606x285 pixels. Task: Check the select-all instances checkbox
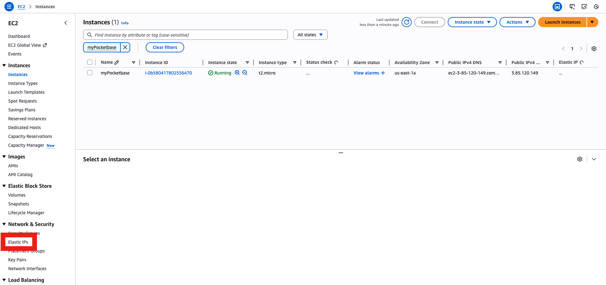[x=90, y=62]
